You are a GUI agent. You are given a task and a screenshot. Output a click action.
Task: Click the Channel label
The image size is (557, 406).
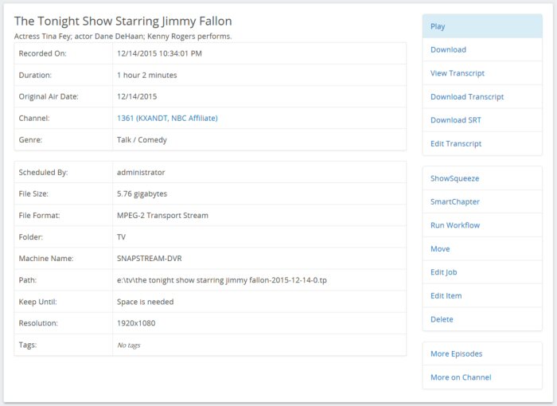(34, 118)
